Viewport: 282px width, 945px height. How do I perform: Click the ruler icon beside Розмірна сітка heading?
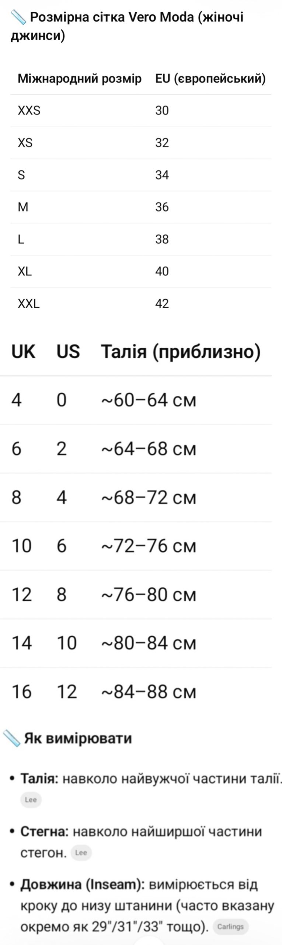[x=18, y=17]
